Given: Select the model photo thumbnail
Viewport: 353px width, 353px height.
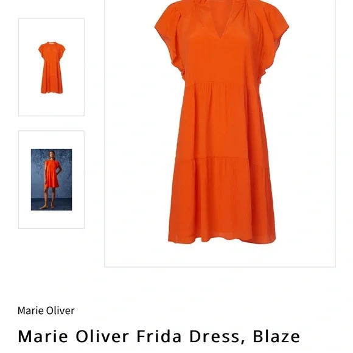Looking at the screenshot, I should coord(51,180).
